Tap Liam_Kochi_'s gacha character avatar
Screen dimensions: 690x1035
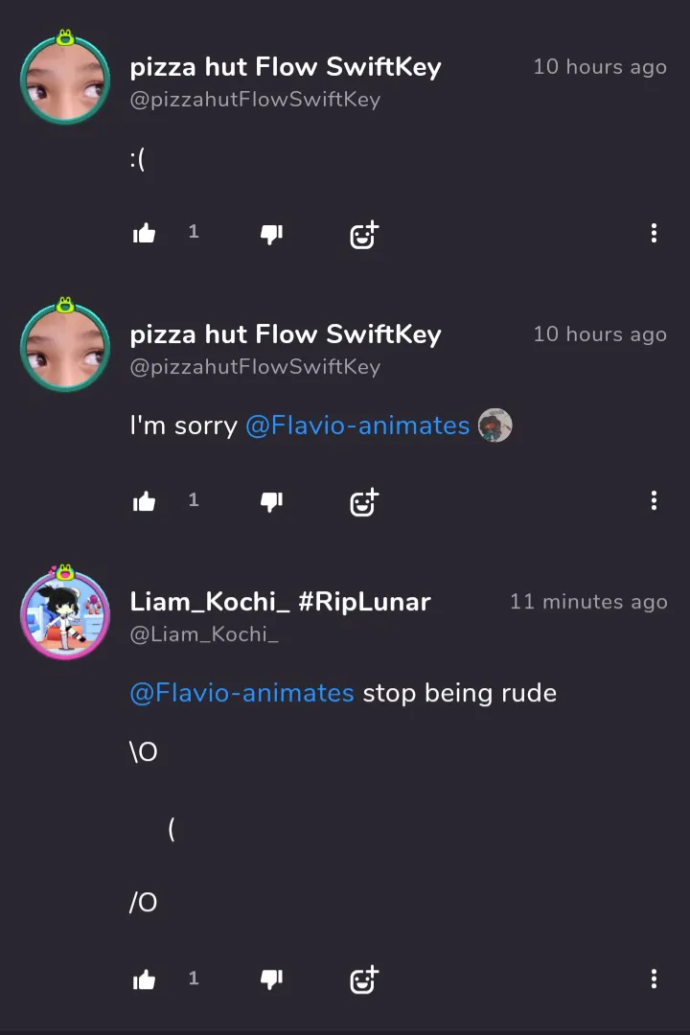65,612
